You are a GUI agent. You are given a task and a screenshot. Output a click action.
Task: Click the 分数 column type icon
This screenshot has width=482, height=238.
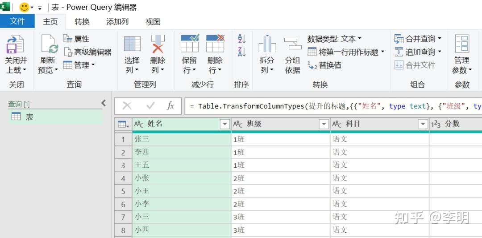(436, 124)
